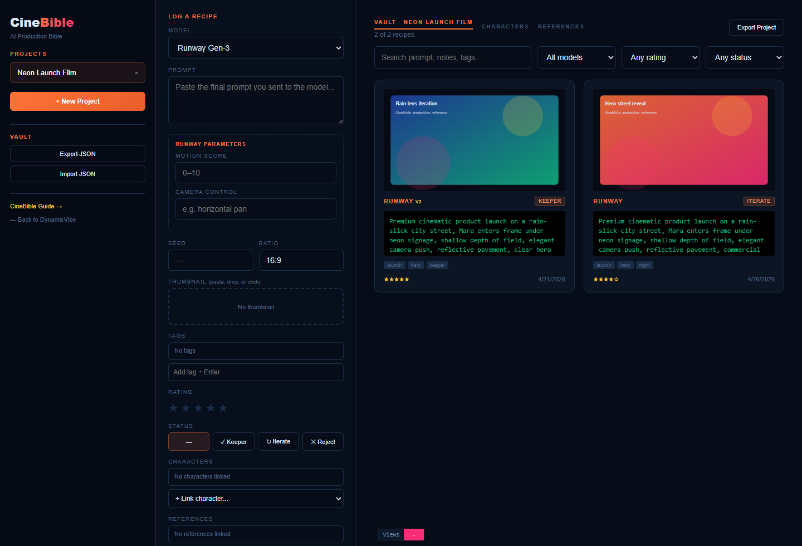This screenshot has width=802, height=546.
Task: Focus the Motion Score field
Action: pyautogui.click(x=256, y=173)
